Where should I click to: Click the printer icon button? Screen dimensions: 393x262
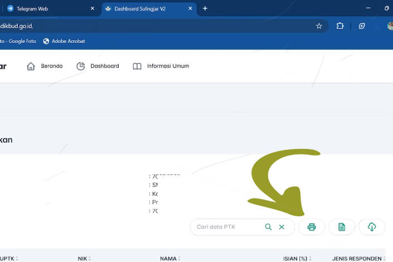[x=312, y=227]
